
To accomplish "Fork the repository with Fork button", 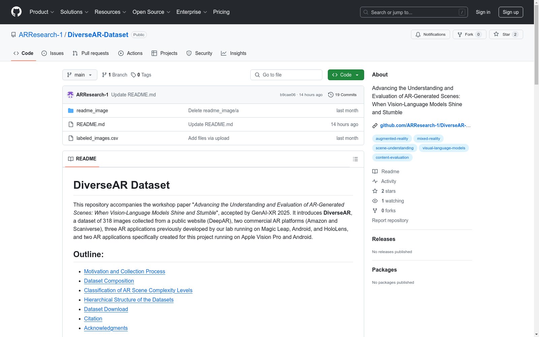I will (x=470, y=34).
